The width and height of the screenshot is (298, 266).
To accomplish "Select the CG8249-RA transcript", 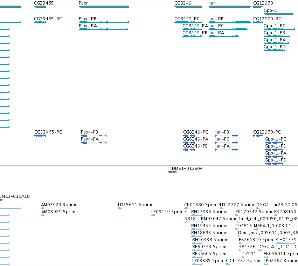I will [192, 29].
